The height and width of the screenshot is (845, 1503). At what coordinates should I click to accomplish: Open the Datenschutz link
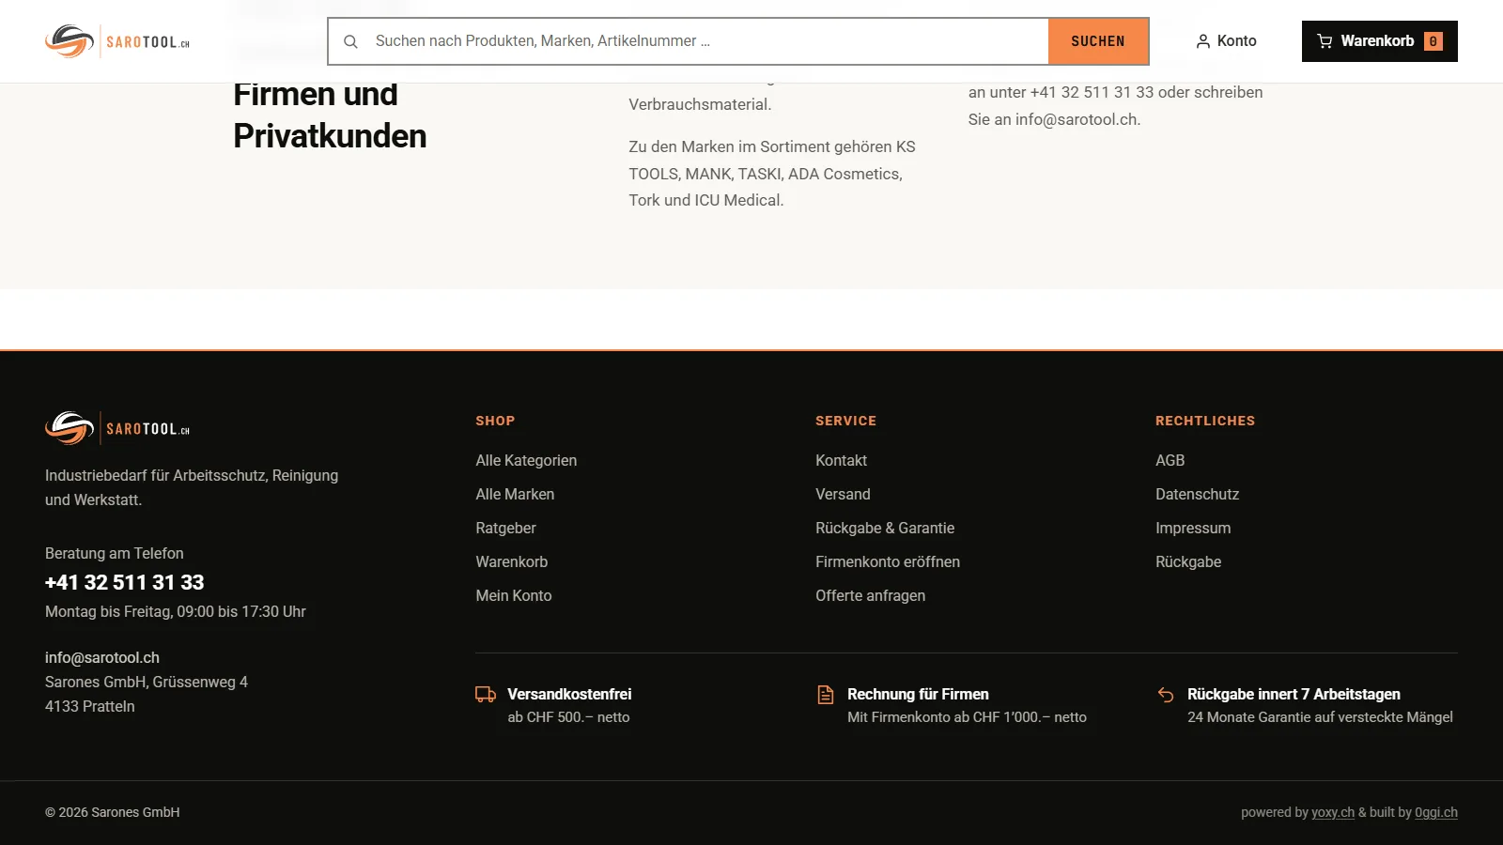point(1197,494)
